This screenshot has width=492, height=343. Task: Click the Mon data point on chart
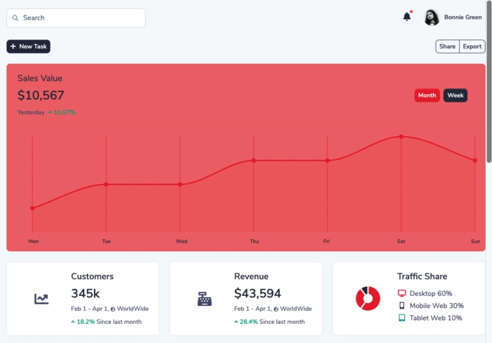[x=32, y=208]
